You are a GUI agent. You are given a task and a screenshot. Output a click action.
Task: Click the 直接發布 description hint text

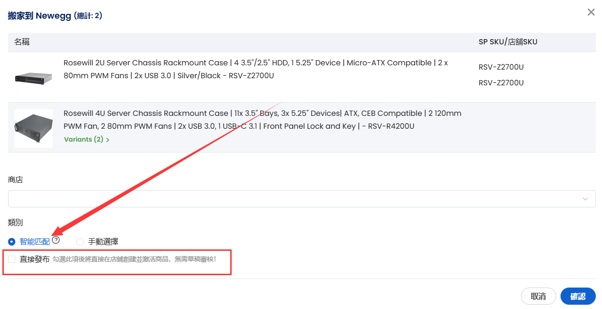coord(134,259)
